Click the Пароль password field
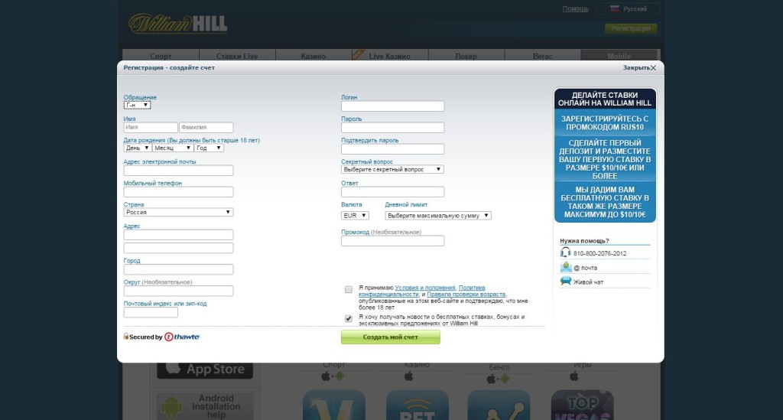 pos(392,127)
